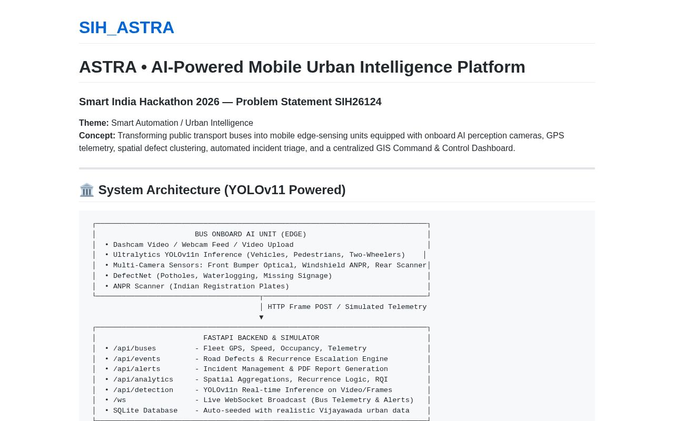This screenshot has height=421, width=674.
Task: Select the "/api/events" endpoint text
Action: pos(136,359)
